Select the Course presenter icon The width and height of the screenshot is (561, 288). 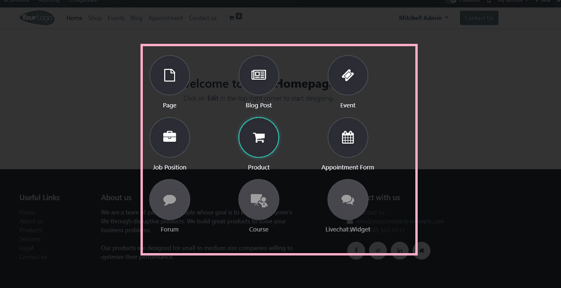click(259, 199)
